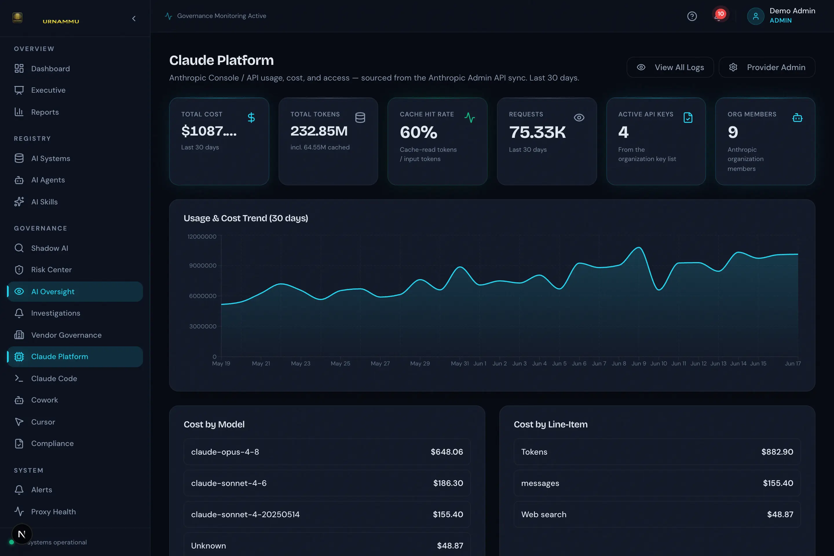Click the Jun 9 peak on trend chart
Screen dimensions: 834x556
[x=639, y=248]
